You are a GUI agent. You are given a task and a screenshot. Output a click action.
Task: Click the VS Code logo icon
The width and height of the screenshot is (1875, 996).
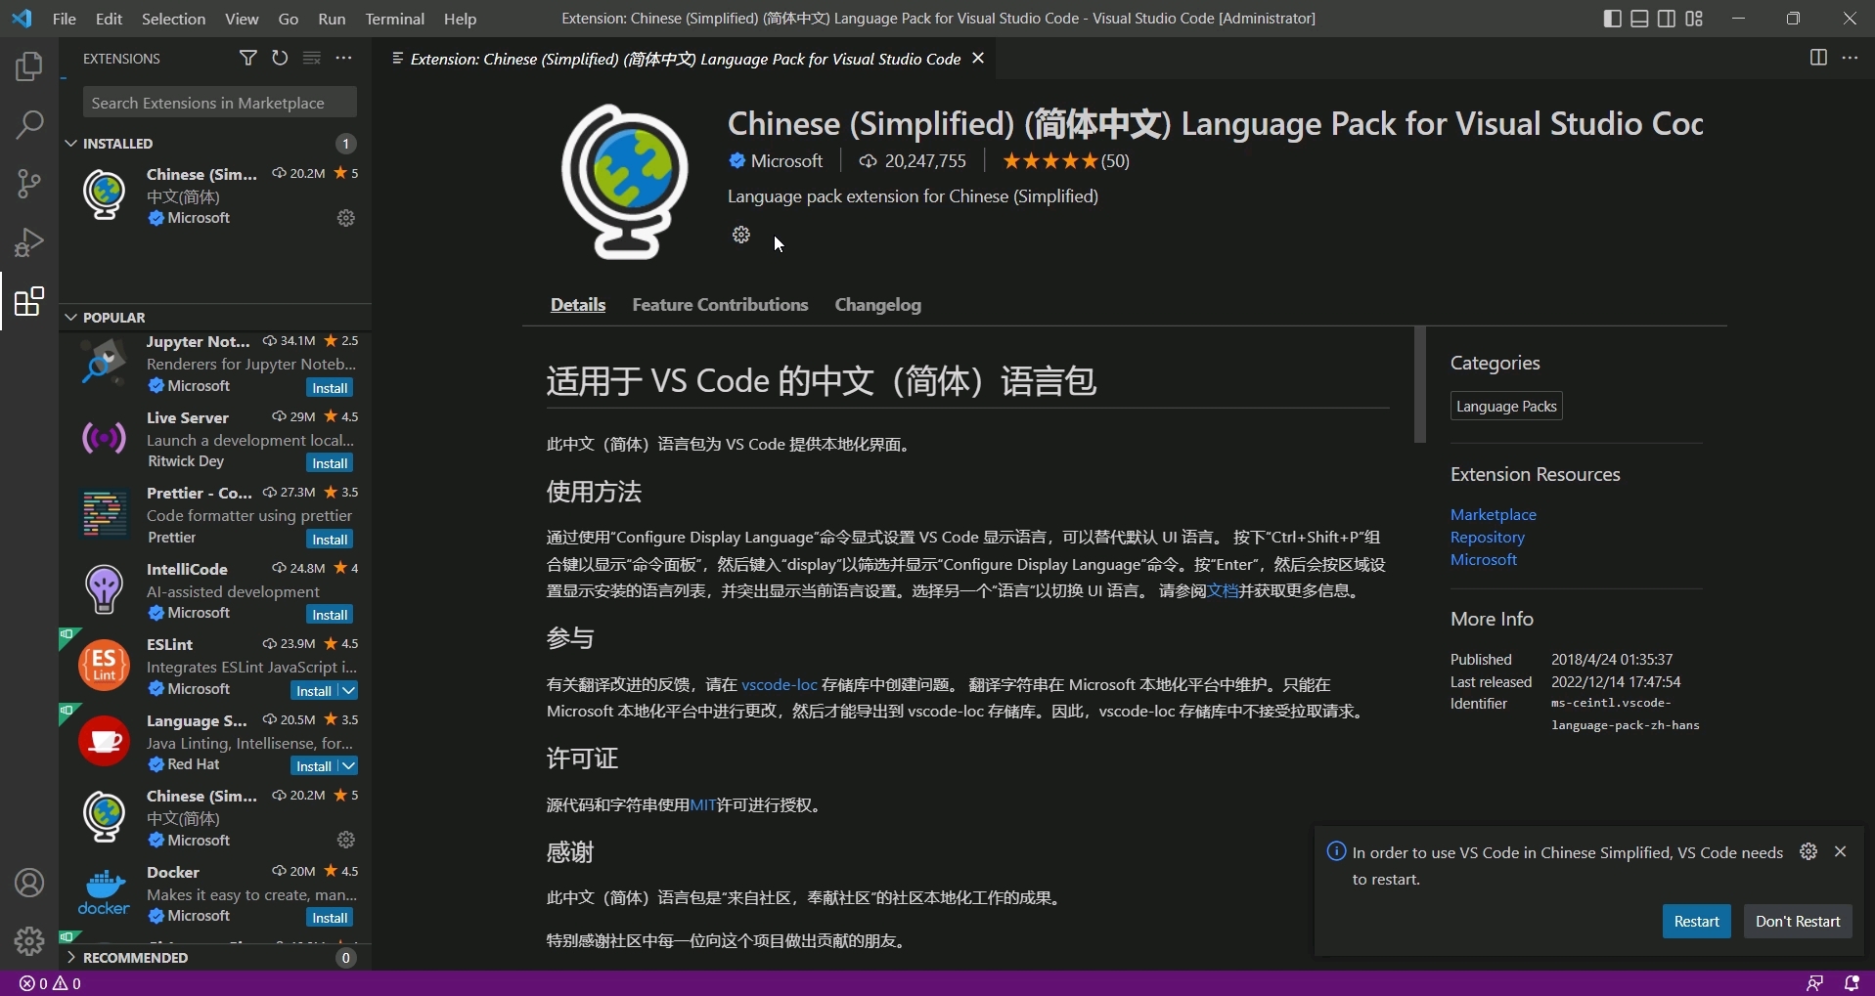click(x=21, y=19)
